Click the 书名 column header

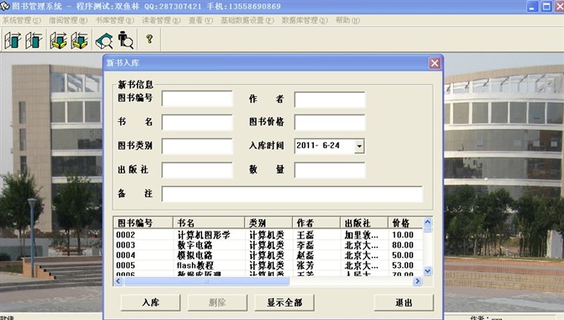(x=209, y=223)
